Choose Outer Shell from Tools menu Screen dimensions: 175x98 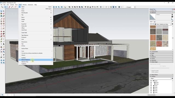[x=36, y=33]
